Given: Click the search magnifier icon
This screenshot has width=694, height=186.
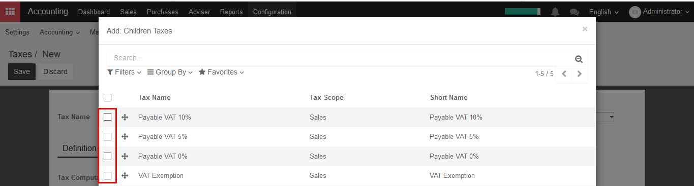Looking at the screenshot, I should point(579,59).
